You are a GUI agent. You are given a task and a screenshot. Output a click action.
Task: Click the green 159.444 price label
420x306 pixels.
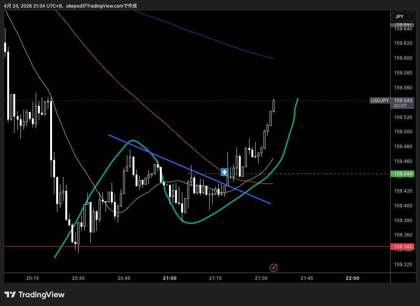pos(403,174)
